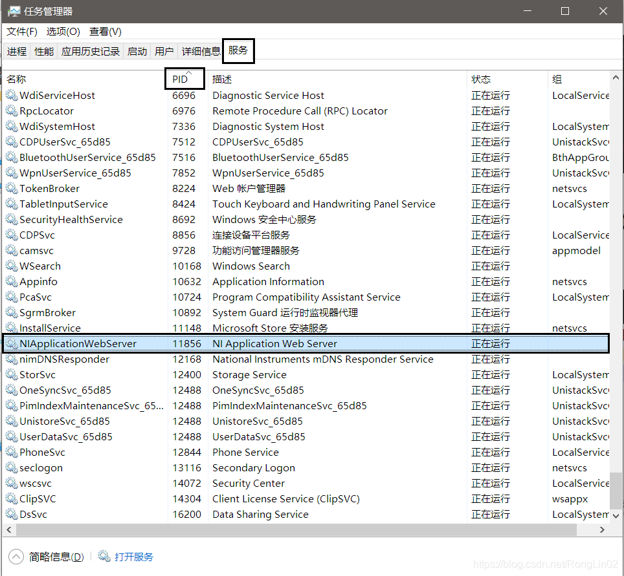This screenshot has width=624, height=576.
Task: Click the TabletInputService gear icon
Action: click(12, 204)
